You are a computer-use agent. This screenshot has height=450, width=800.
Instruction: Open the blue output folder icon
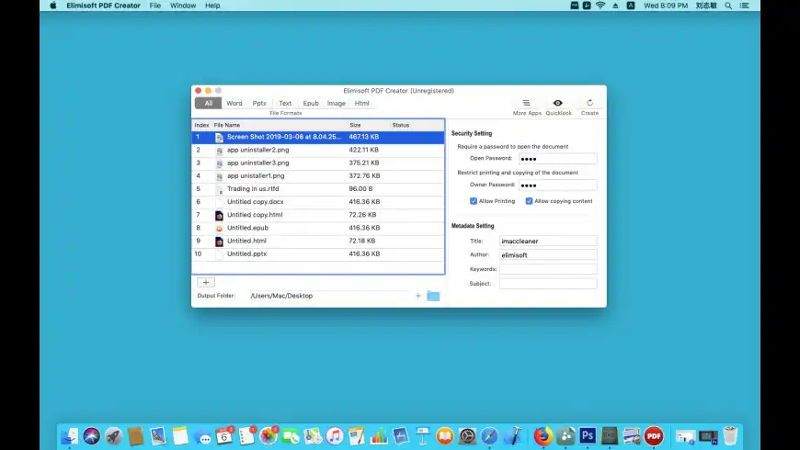coord(433,296)
